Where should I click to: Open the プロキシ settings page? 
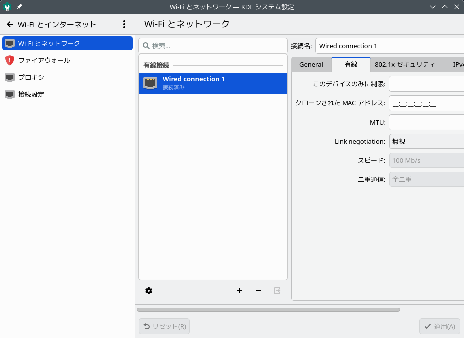point(68,77)
